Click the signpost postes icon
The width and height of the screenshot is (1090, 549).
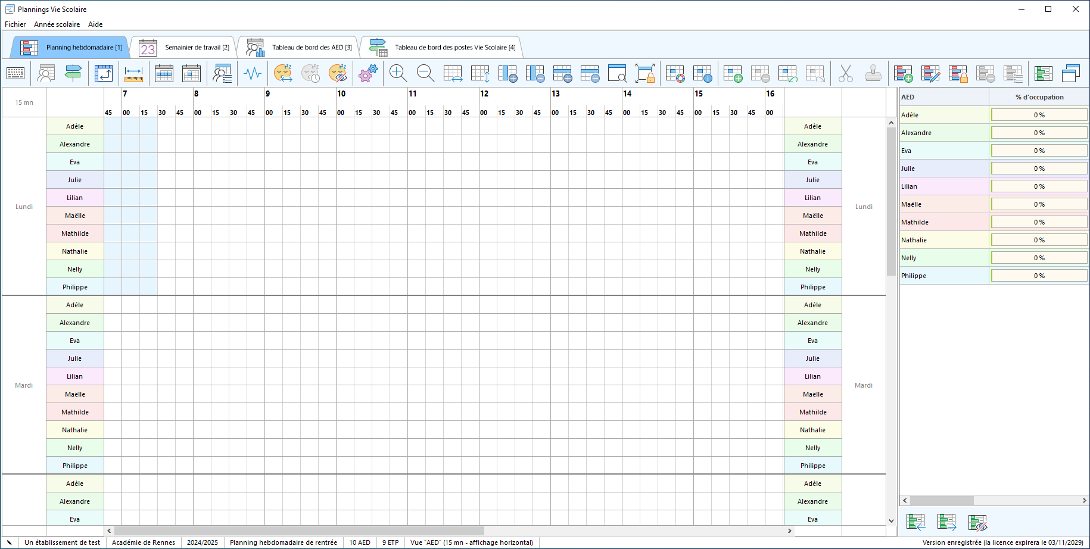click(73, 73)
